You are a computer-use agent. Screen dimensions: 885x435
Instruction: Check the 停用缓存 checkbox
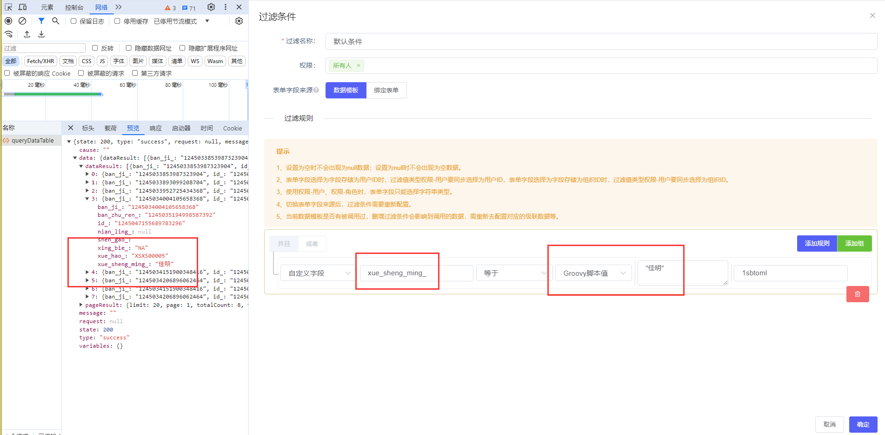coord(117,21)
